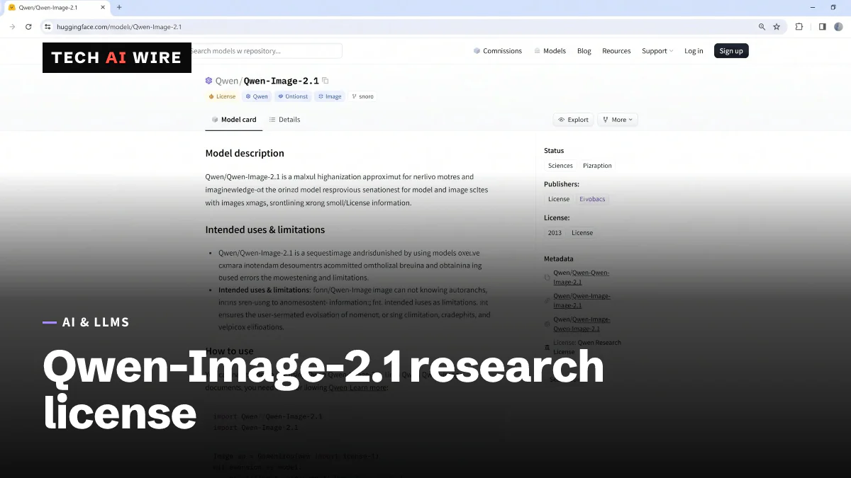Viewport: 851px width, 478px height.
Task: Click the orange License tag below model name
Action: click(x=222, y=96)
